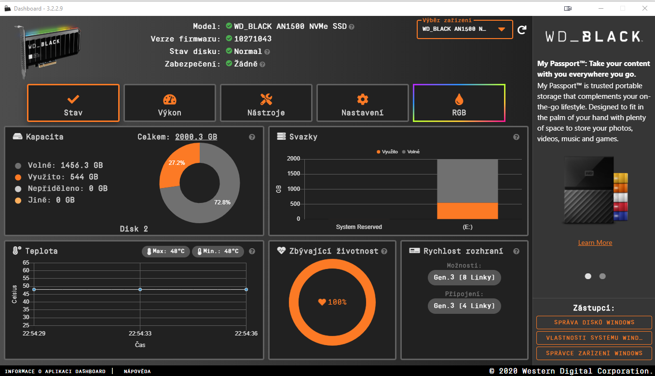Click the refresh icon beside the device selector
This screenshot has height=376, width=655.
click(522, 30)
